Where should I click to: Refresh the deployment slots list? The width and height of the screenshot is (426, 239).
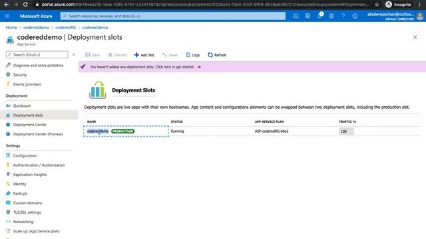[217, 55]
